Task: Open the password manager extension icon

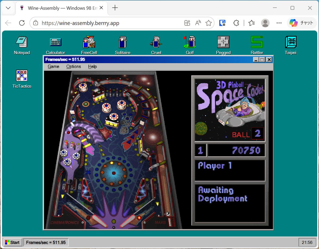Action: coord(223,23)
